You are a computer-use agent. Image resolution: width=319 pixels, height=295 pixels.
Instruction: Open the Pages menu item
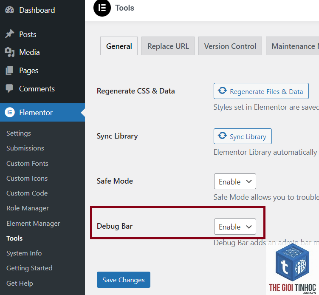tap(42, 71)
